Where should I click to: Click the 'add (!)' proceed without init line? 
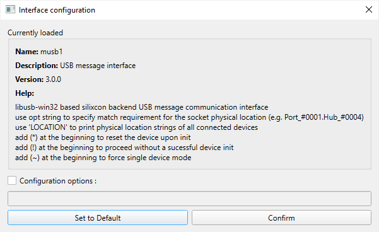124,148
